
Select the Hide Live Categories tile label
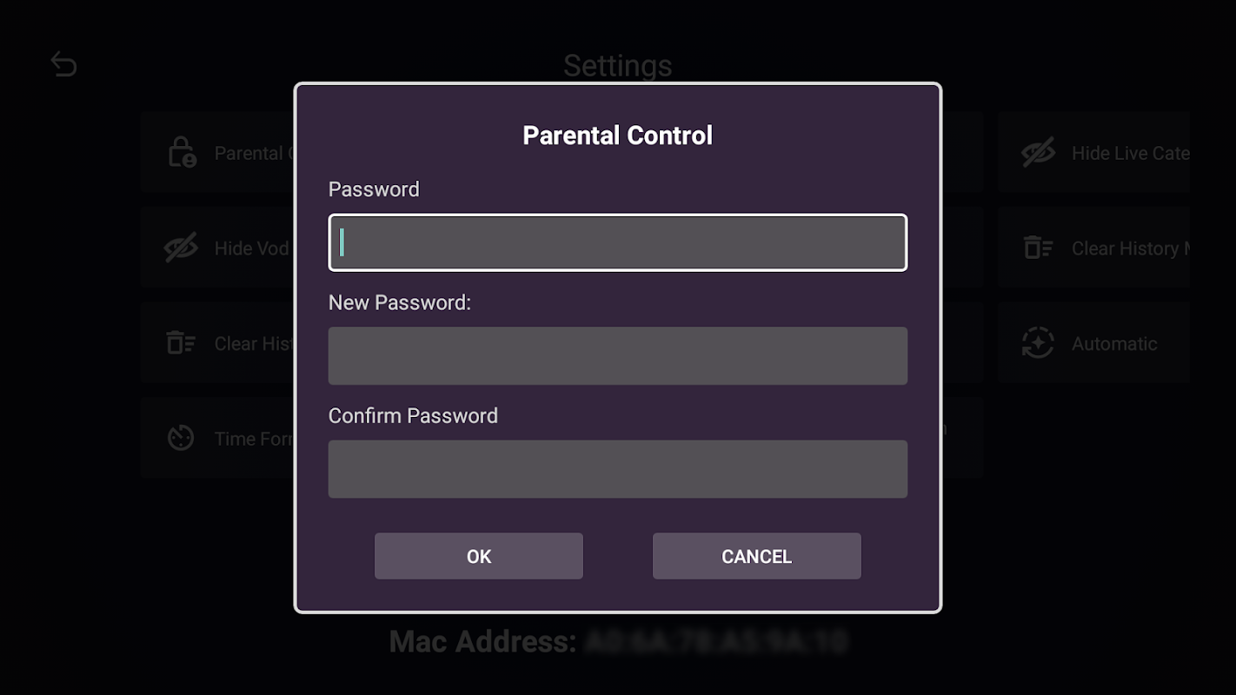[1130, 153]
